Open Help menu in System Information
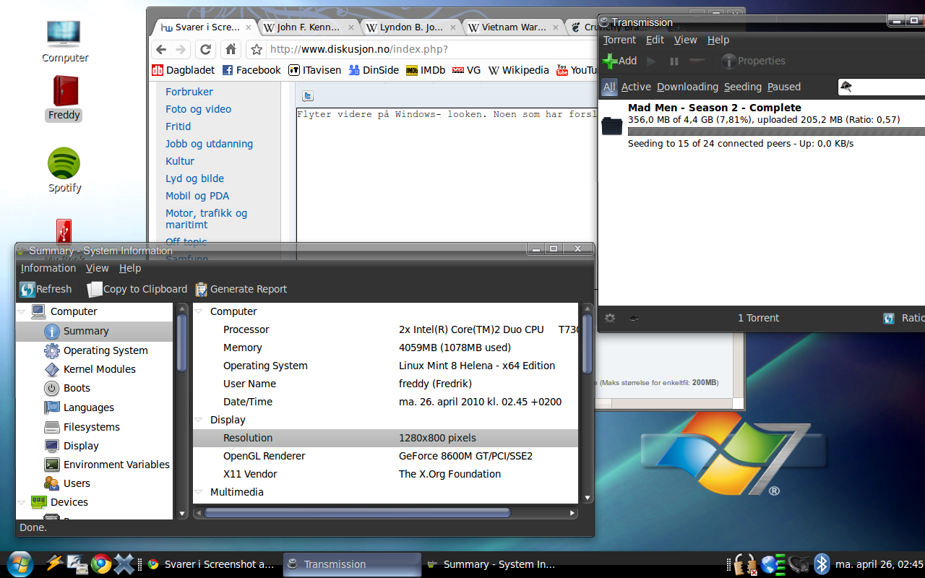 pyautogui.click(x=130, y=268)
